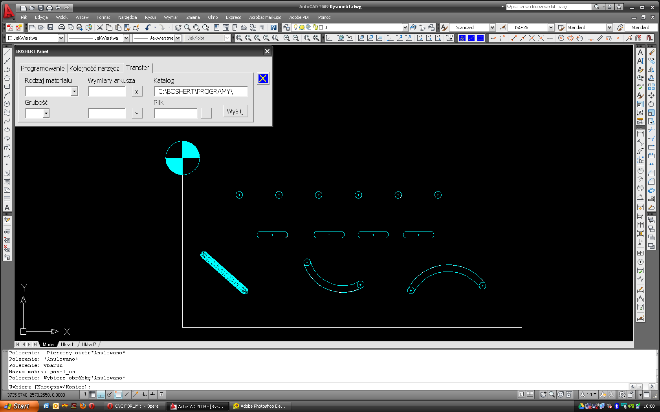Toggle Dynamic Input in status bar
The width and height of the screenshot is (660, 412).
tap(144, 394)
